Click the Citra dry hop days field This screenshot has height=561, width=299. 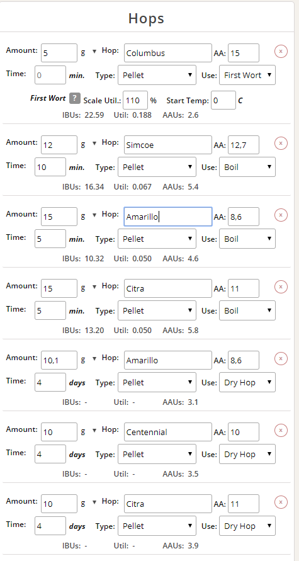(50, 526)
